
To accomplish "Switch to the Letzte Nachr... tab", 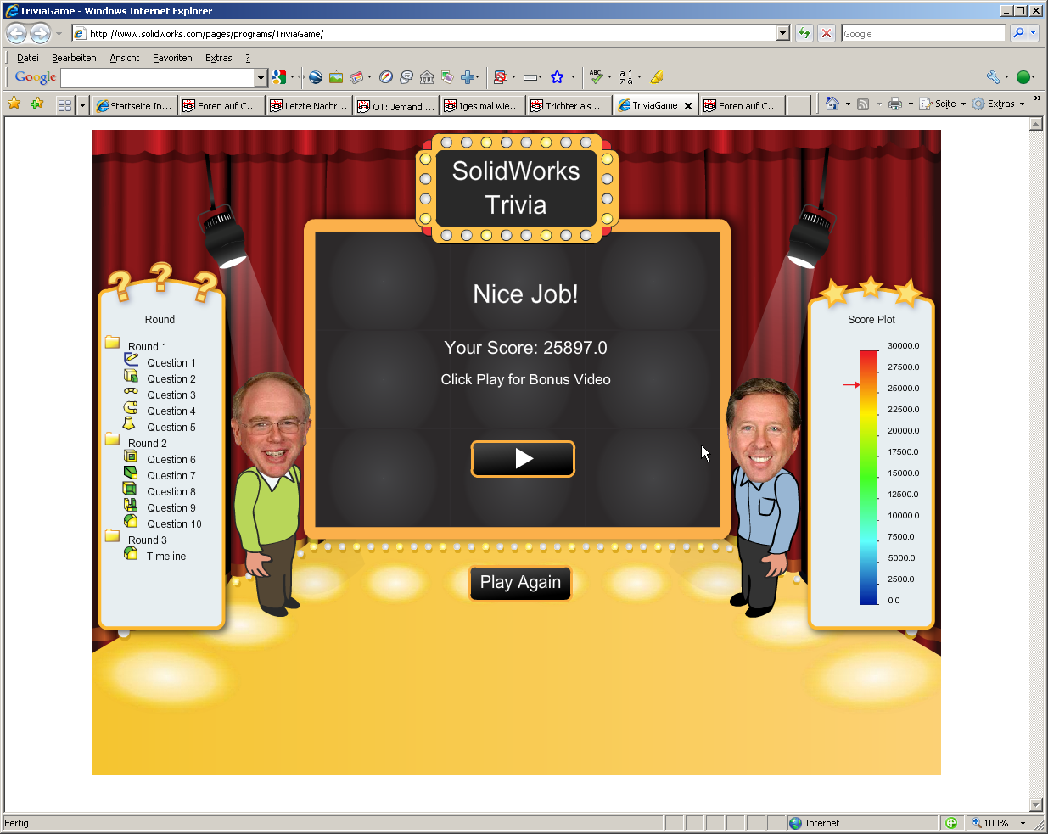I will [x=309, y=105].
